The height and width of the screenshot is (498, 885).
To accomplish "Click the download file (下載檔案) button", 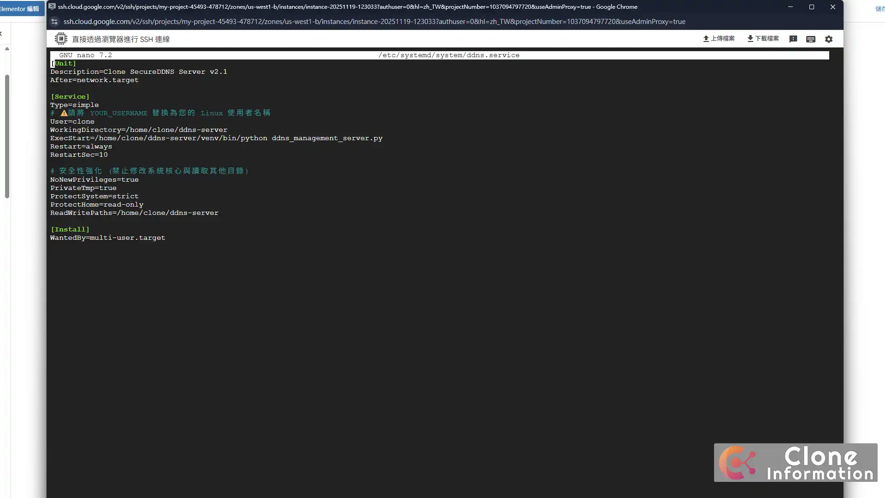I will [x=763, y=39].
